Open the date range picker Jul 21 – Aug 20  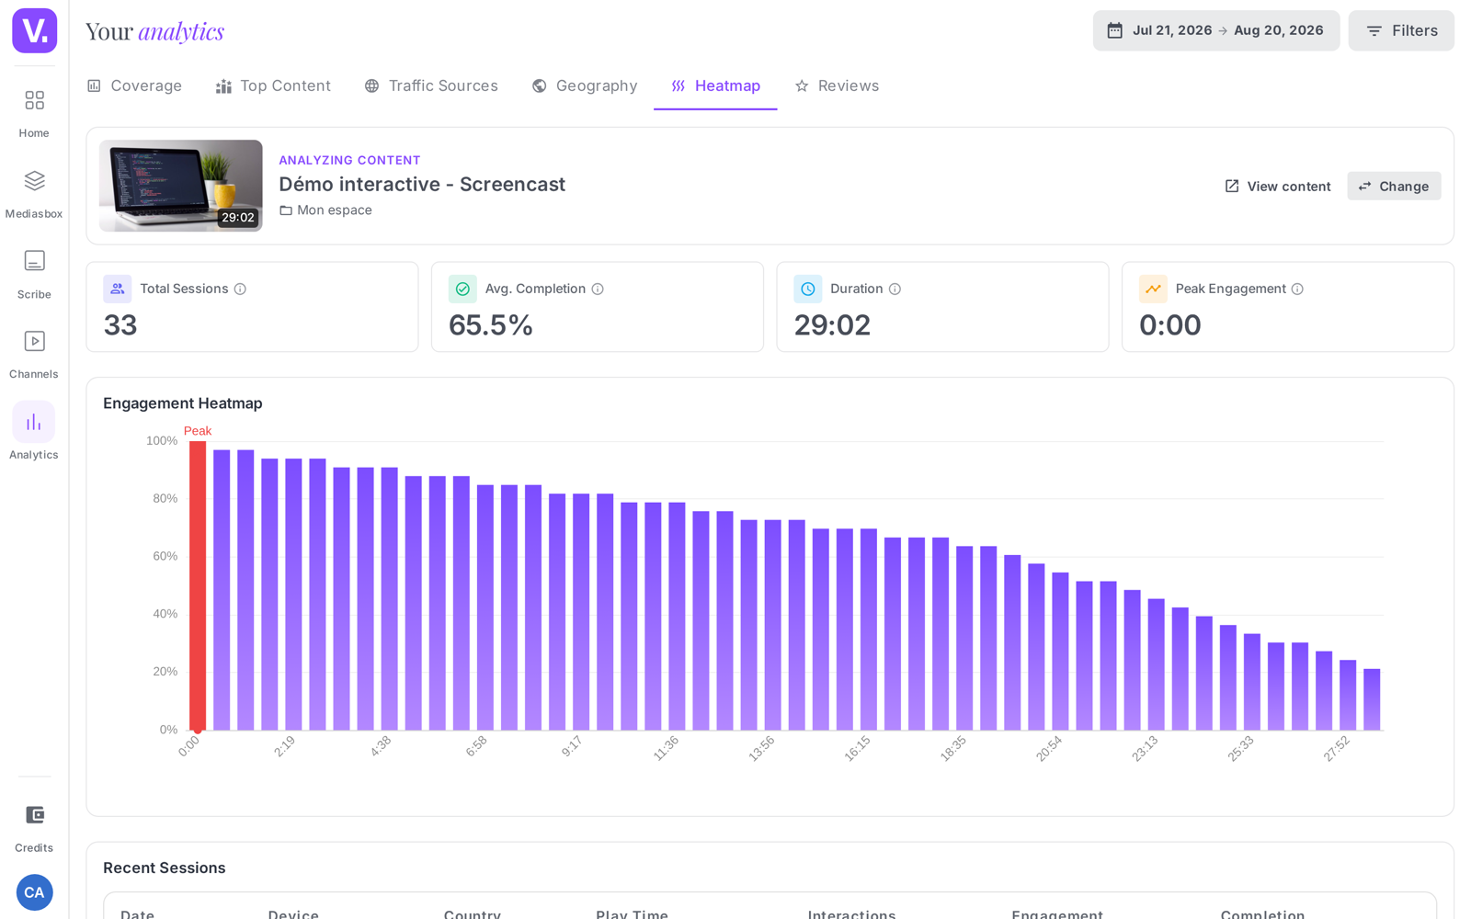pyautogui.click(x=1215, y=30)
